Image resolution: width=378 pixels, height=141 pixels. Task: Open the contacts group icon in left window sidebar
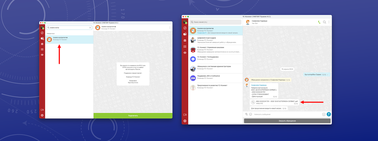tap(42, 55)
